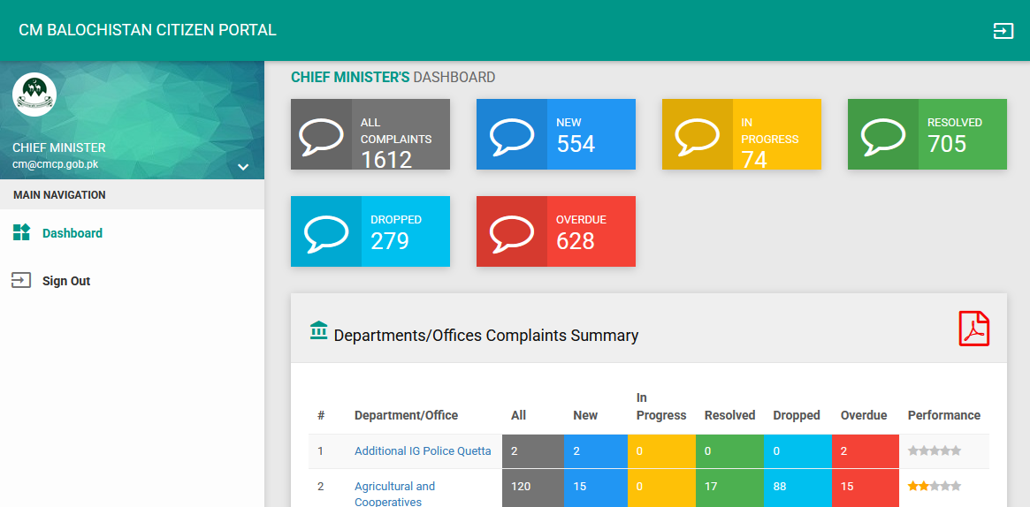Click the Chief Minister profile logo

pyautogui.click(x=34, y=94)
